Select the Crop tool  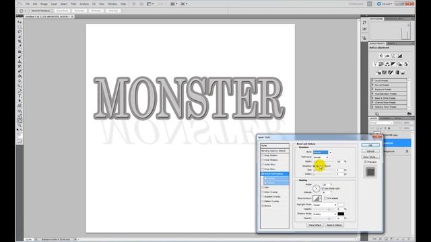coord(20,42)
